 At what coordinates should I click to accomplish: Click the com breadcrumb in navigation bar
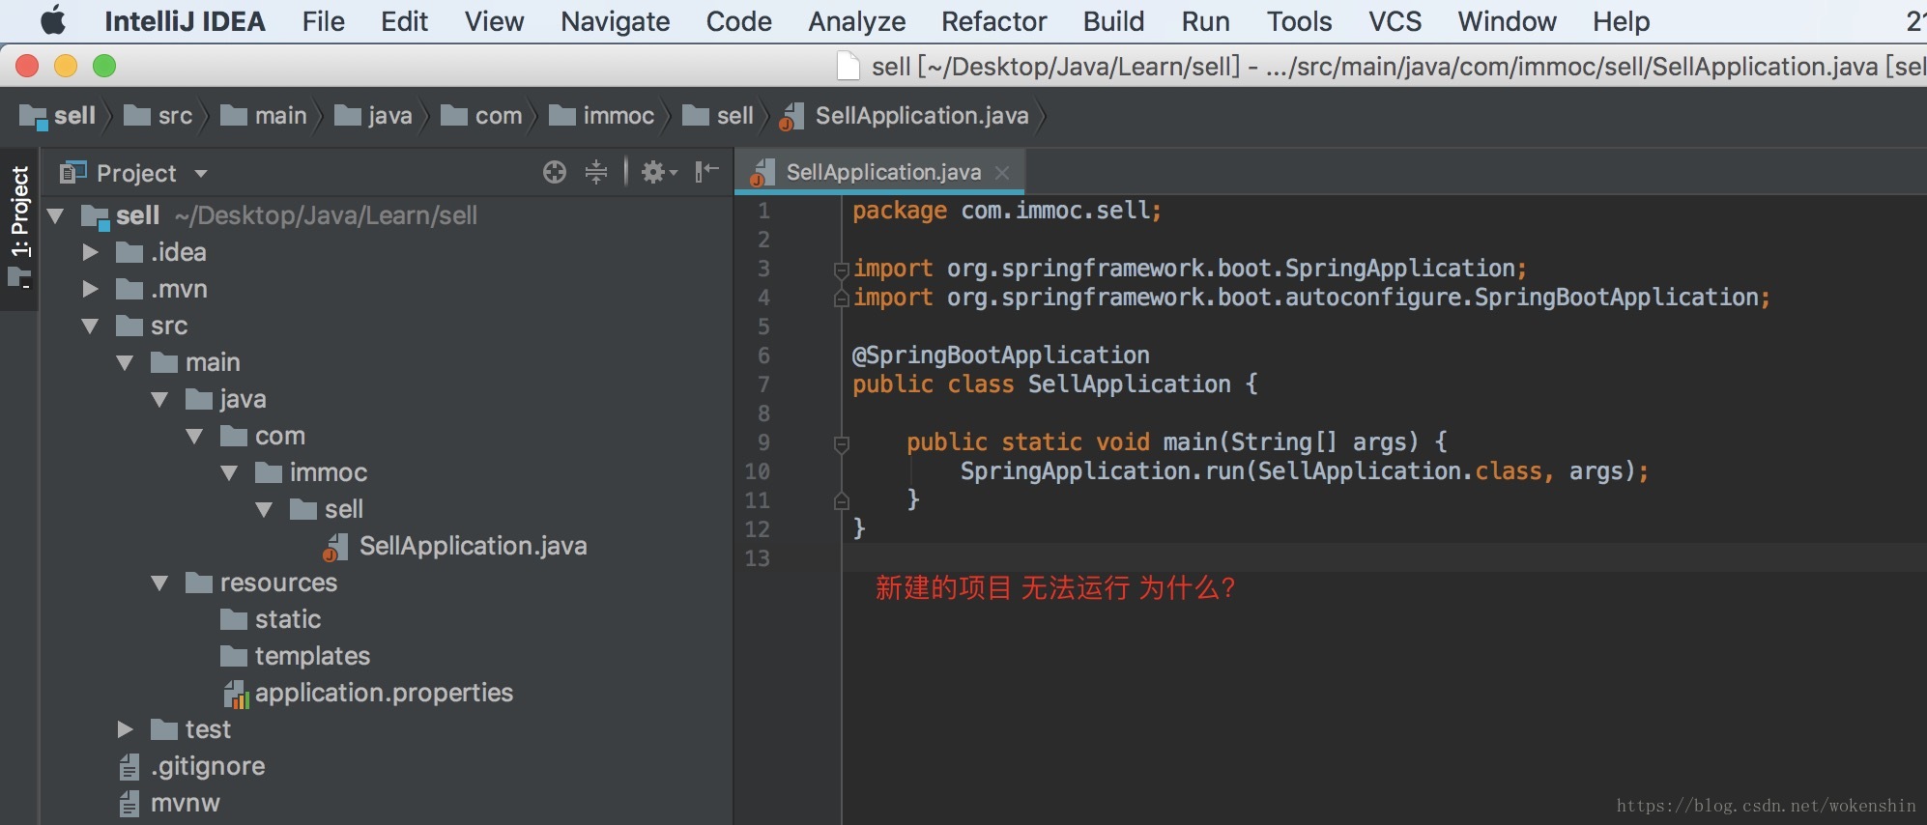(482, 116)
